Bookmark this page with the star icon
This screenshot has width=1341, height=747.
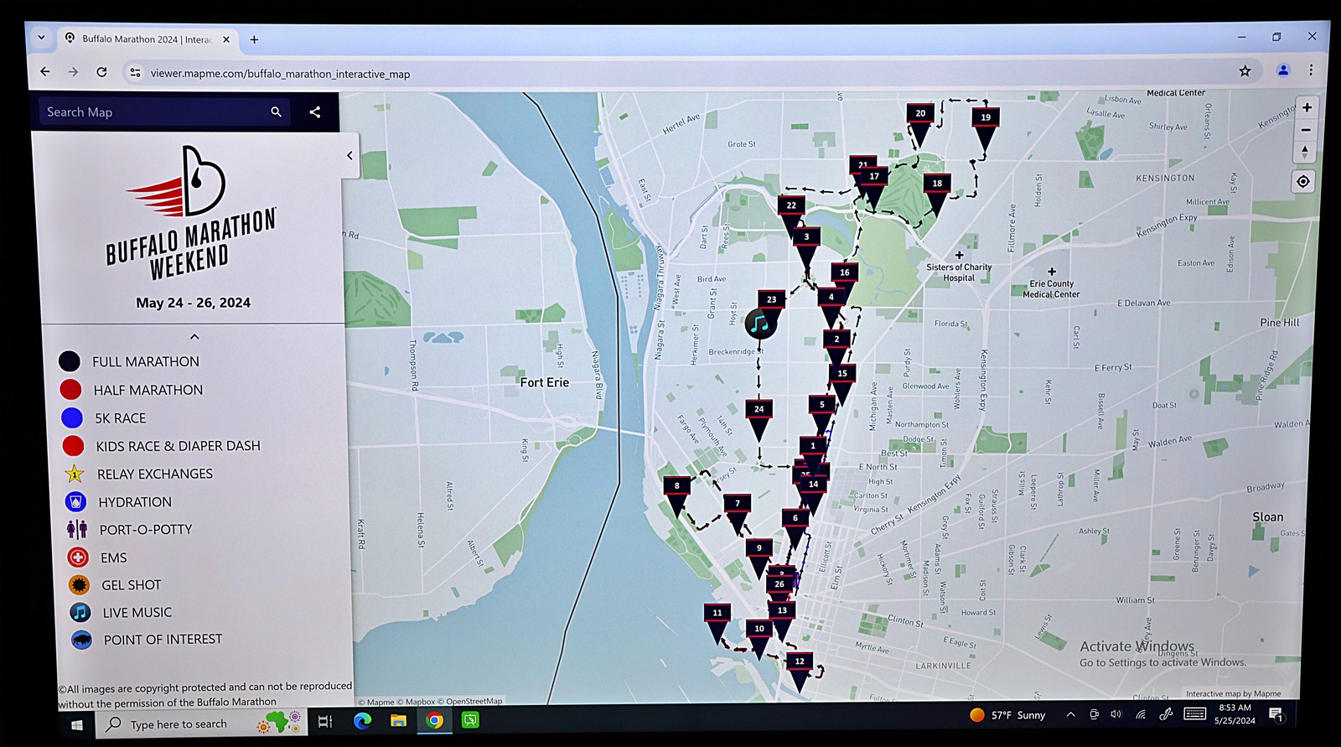click(x=1245, y=71)
